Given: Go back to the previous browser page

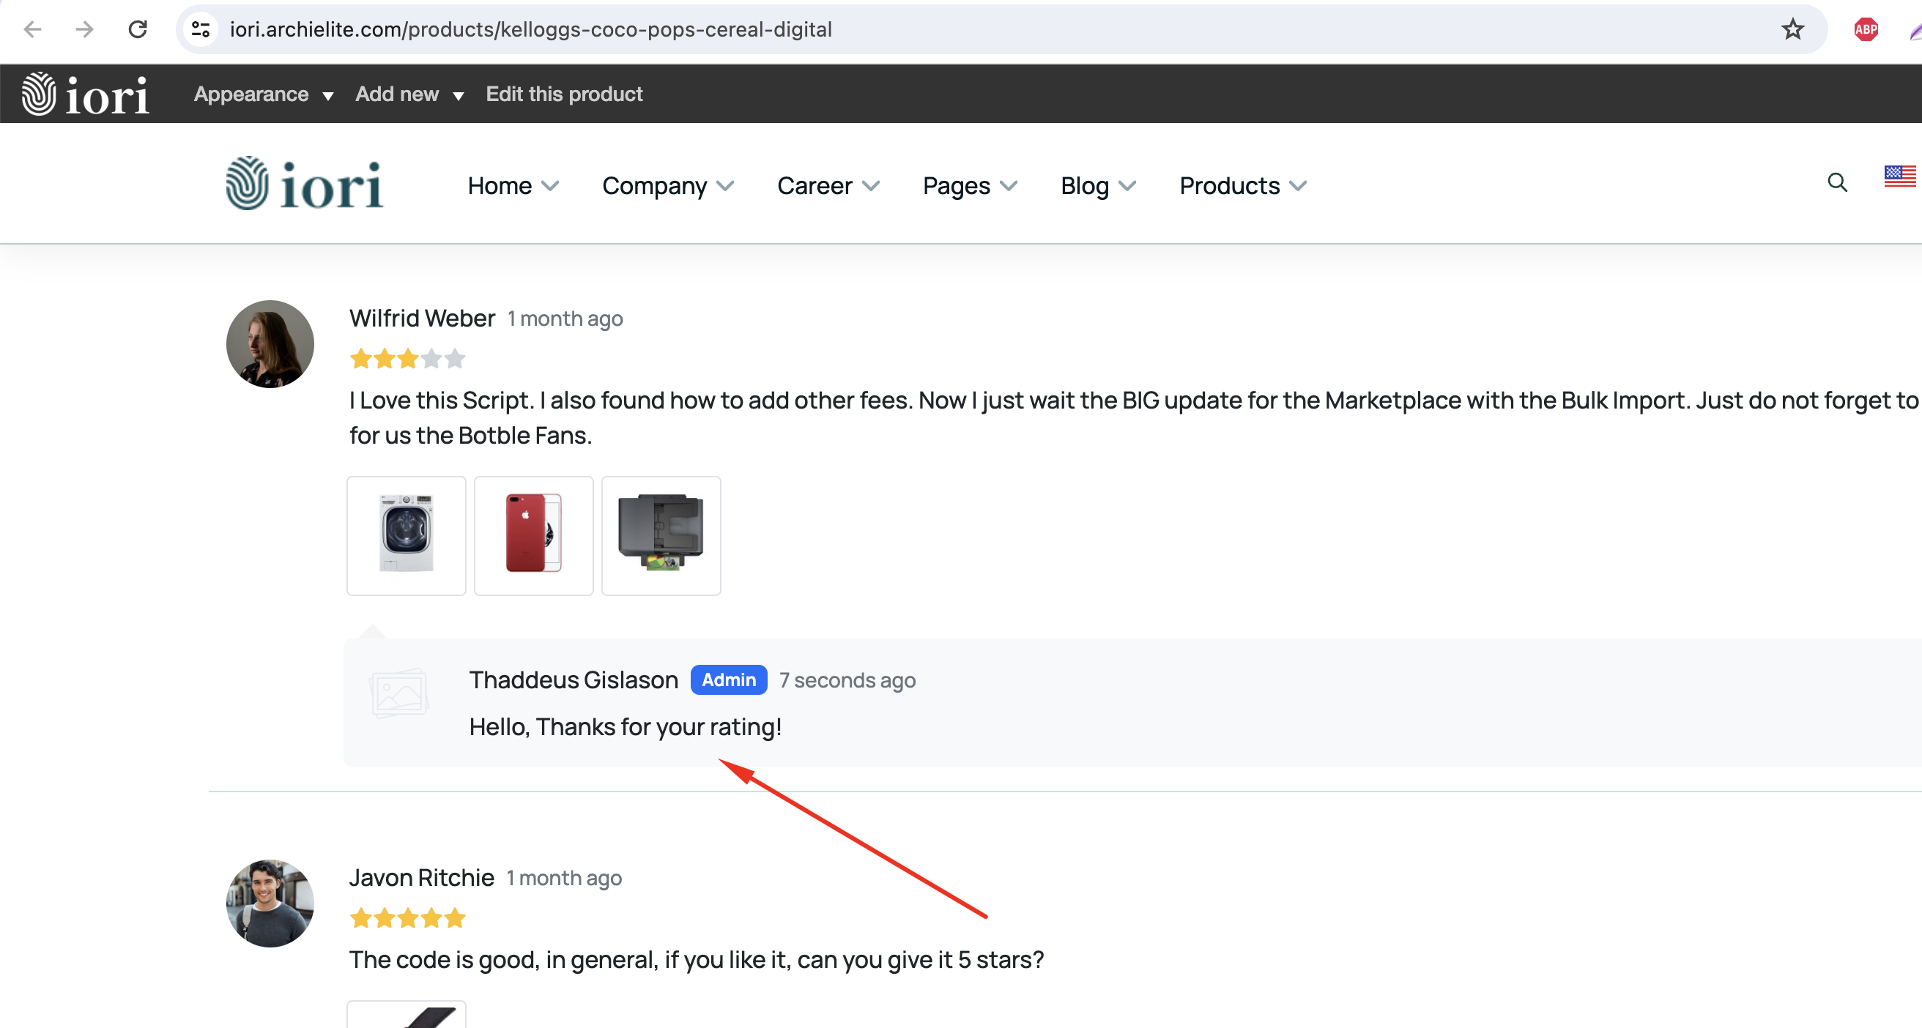Looking at the screenshot, I should click(x=33, y=29).
